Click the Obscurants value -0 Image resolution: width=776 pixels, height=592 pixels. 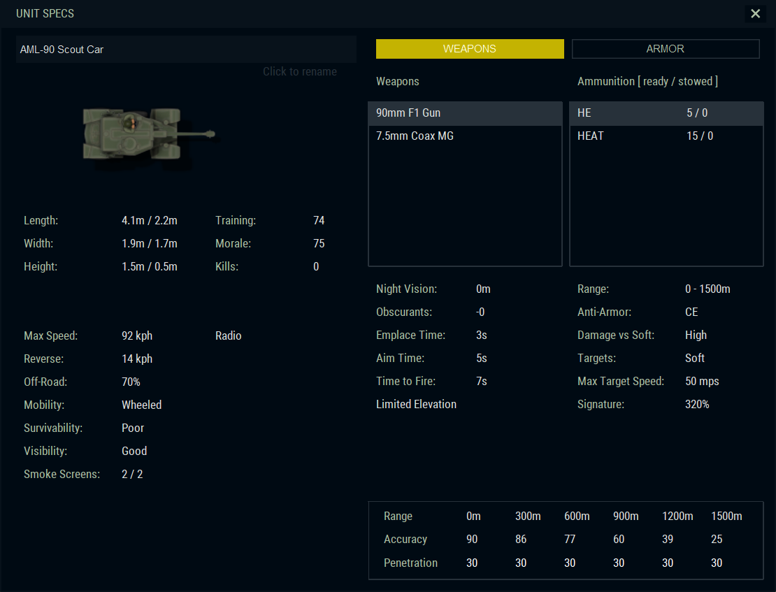click(480, 312)
